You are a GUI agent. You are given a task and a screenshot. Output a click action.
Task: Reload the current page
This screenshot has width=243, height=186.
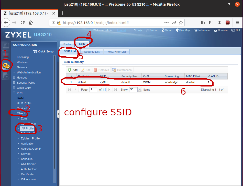coord(23,23)
